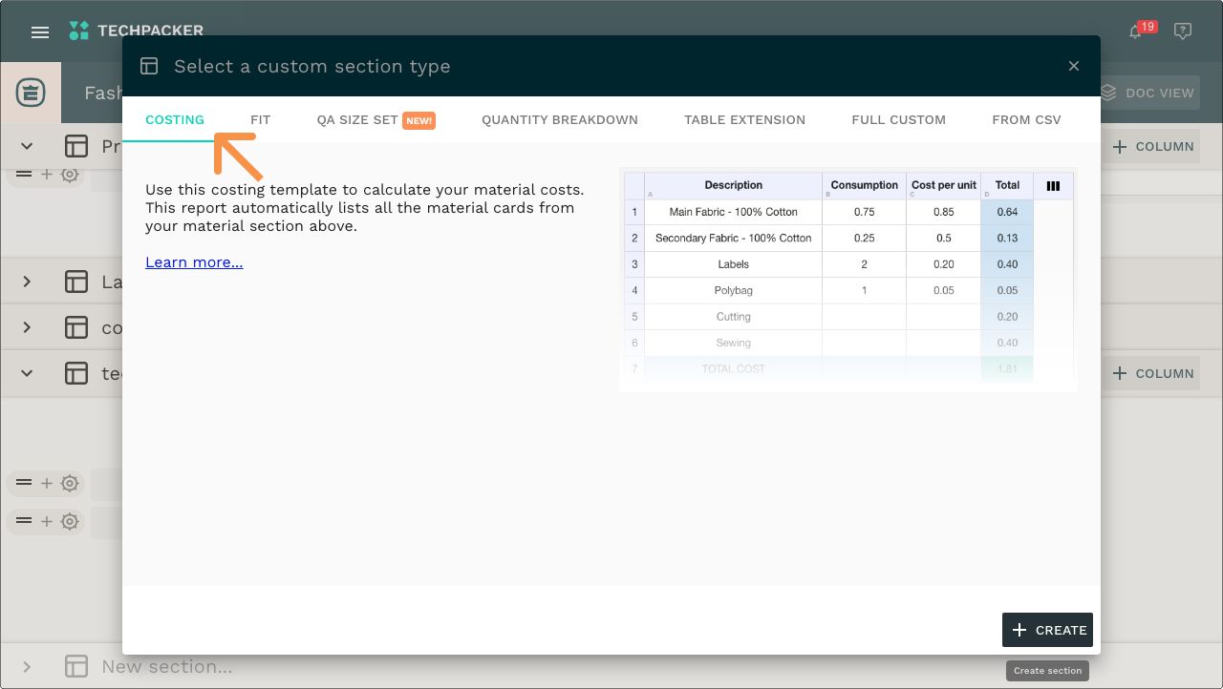Click 'Main Fabric - 100% Cotton' preview cell

tap(733, 212)
